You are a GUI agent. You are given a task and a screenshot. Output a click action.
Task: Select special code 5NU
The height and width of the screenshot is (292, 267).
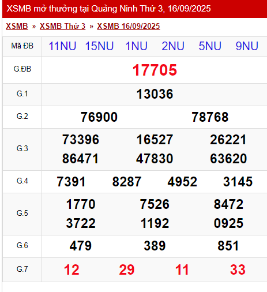210,46
